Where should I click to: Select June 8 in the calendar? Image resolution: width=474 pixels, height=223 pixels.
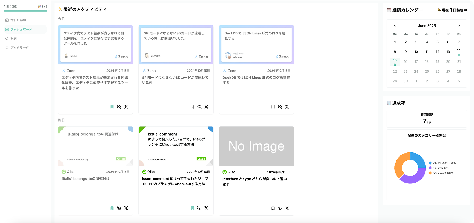pos(395,52)
